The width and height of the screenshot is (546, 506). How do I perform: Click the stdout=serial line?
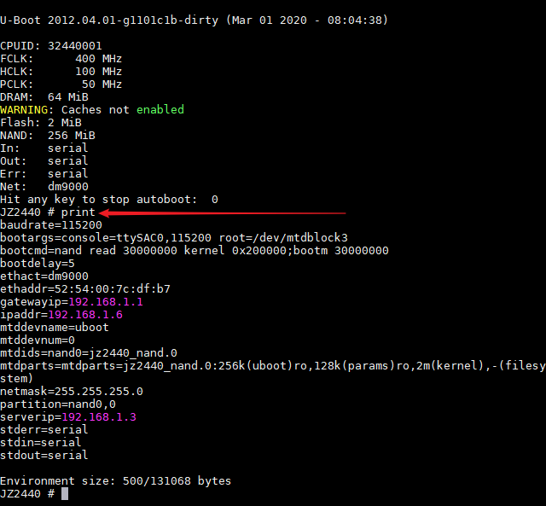(x=44, y=456)
